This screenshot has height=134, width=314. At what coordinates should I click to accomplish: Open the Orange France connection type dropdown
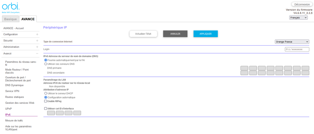[292, 42]
